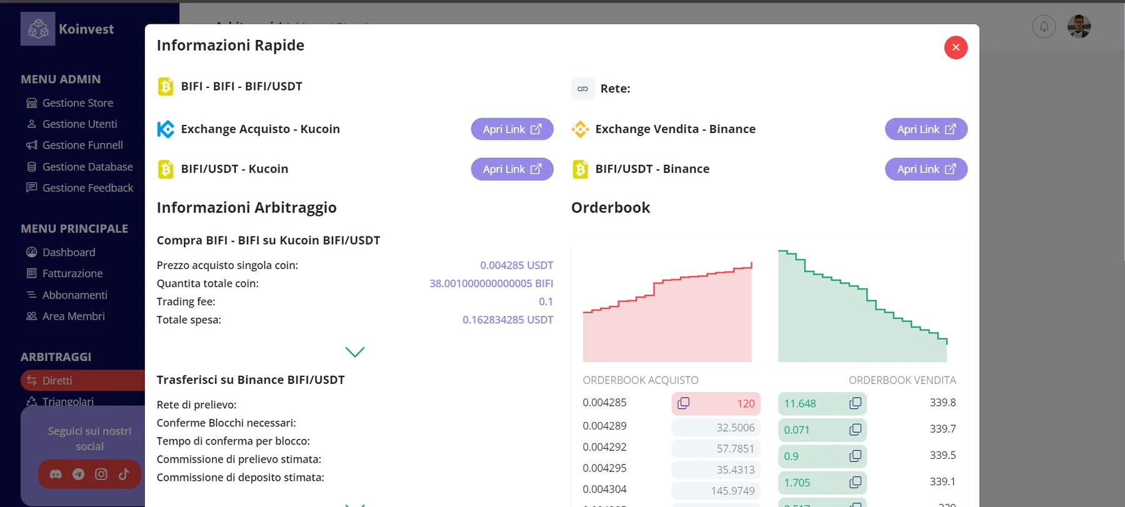Copy the 0.071 sell orderbook quantity

[855, 430]
